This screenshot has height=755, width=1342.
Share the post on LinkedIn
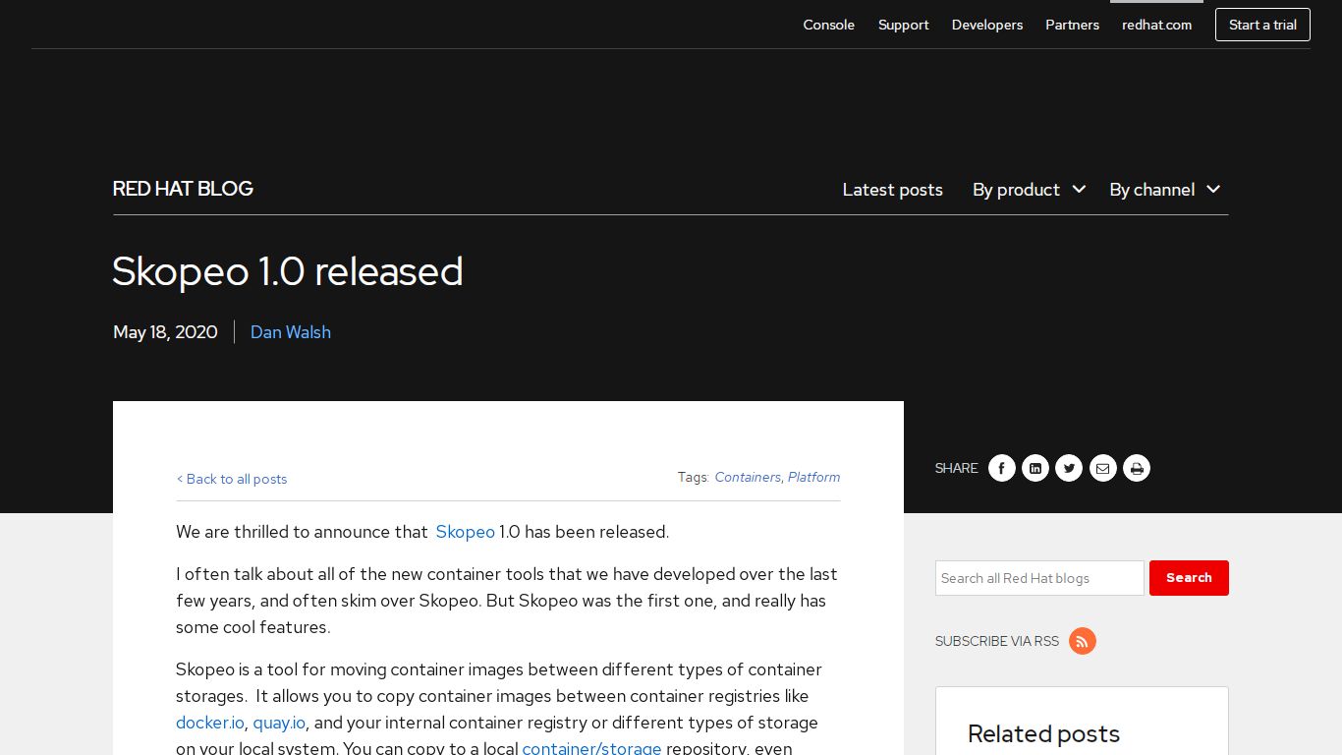coord(1035,468)
